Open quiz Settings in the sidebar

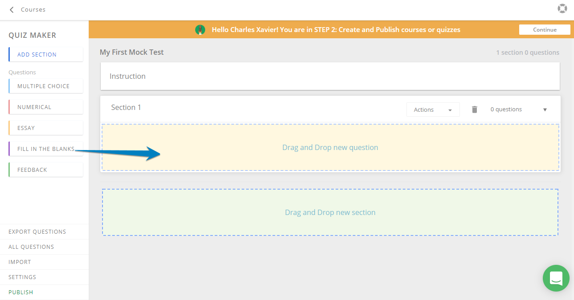[22, 277]
